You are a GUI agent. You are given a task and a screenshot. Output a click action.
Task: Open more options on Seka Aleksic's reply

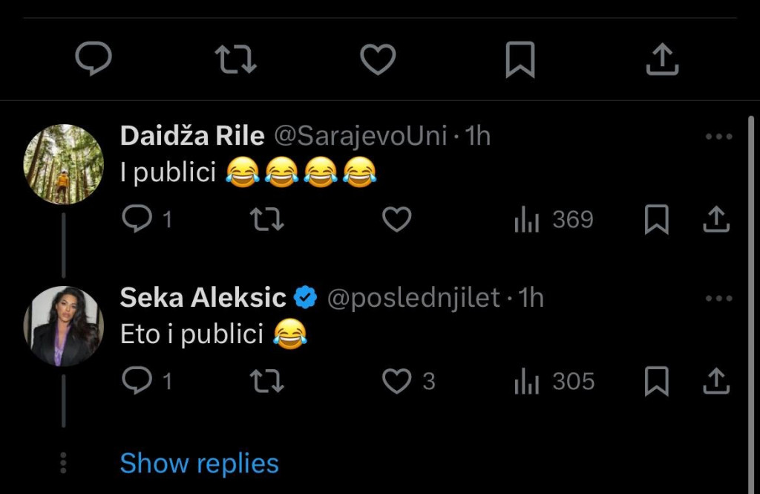coord(718,296)
